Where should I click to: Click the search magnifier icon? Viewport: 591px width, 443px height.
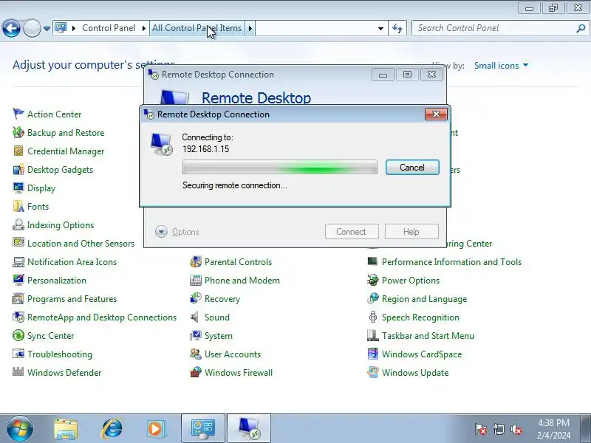coord(581,28)
